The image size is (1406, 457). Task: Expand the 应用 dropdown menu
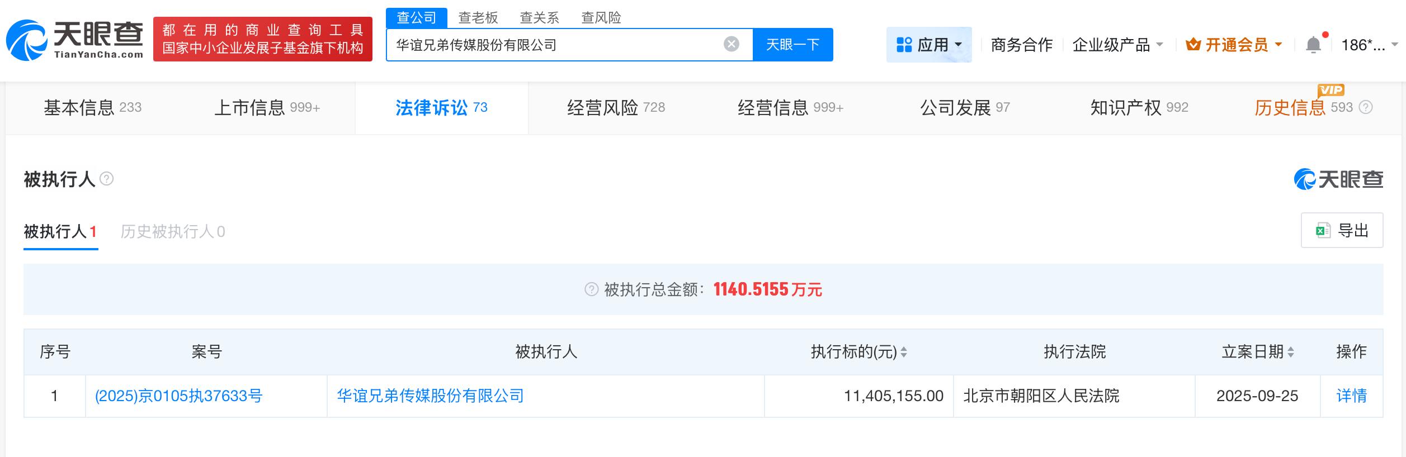point(929,45)
